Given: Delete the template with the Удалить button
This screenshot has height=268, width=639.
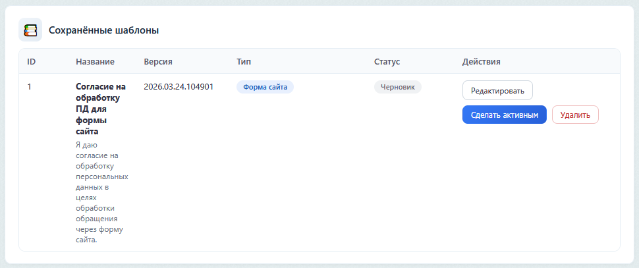Looking at the screenshot, I should coord(574,115).
